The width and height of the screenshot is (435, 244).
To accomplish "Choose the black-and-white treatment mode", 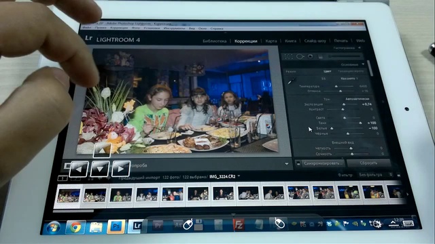I will click(351, 71).
